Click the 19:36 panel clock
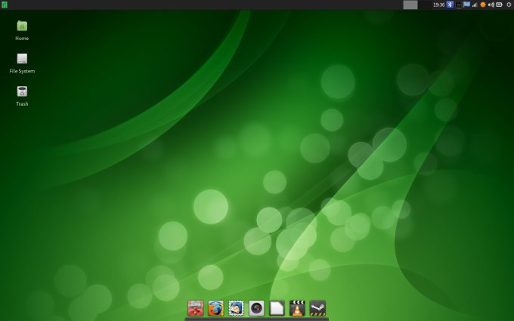Screen dimensions: 514x321 point(438,5)
